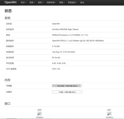Viewport: 124px width, 119px height.
Task: Click the 平均负载 row label
Action: pos(10,63)
